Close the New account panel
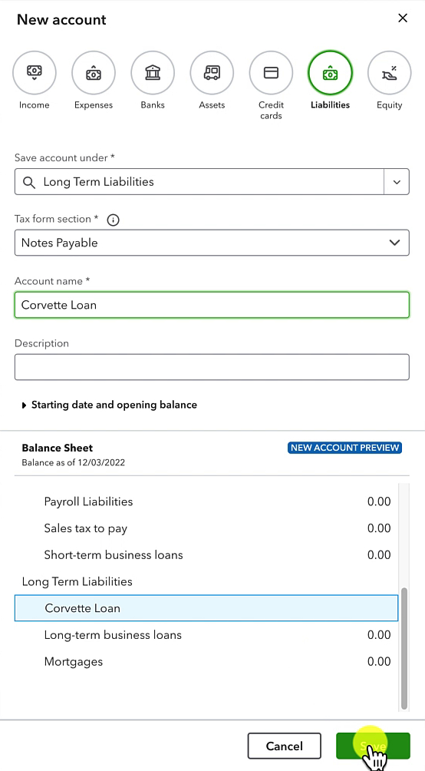425x771 pixels. [x=403, y=18]
